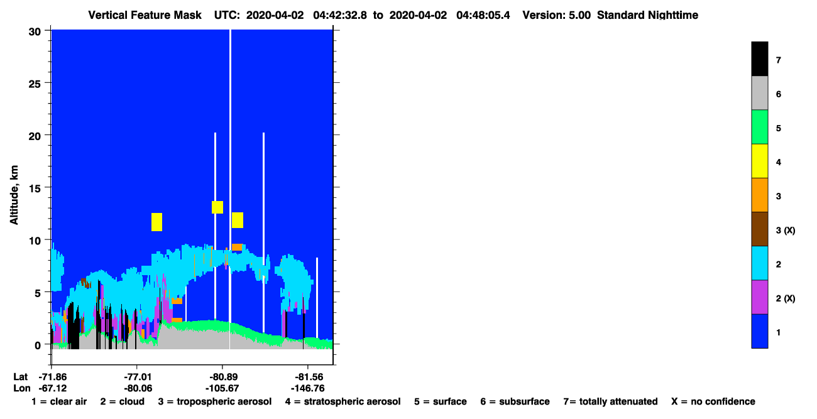The height and width of the screenshot is (419, 817).
Task: Click the legend text '2 = cloud'
Action: [x=122, y=401]
